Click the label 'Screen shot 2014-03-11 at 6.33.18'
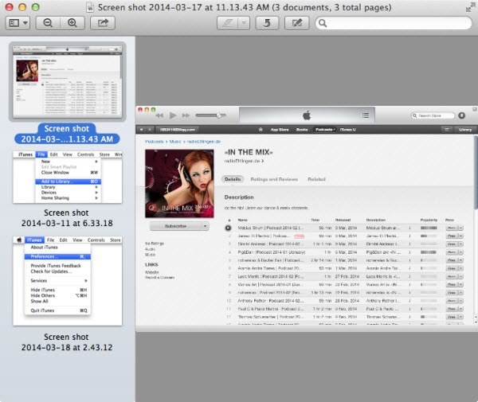 (67, 218)
